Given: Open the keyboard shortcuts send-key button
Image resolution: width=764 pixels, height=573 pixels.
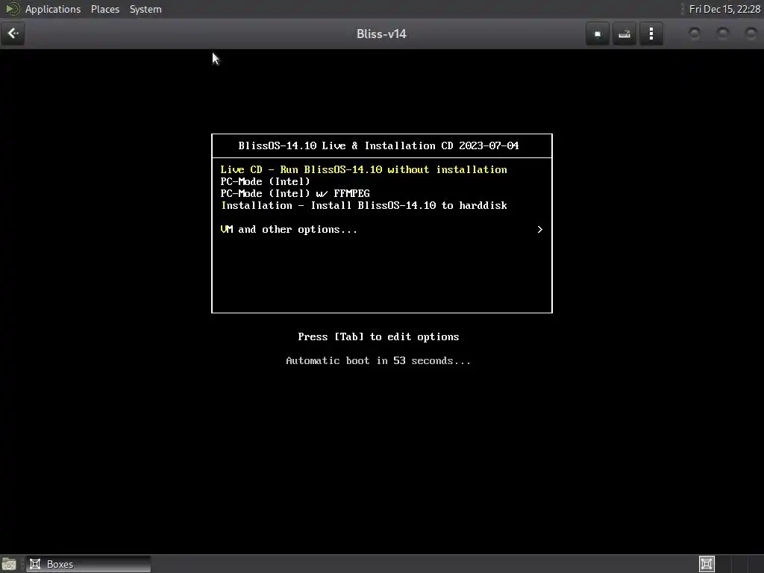Looking at the screenshot, I should point(624,34).
